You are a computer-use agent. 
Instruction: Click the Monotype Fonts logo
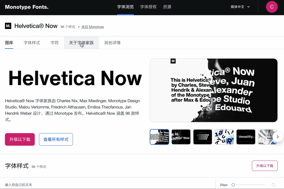pyautogui.click(x=27, y=7)
